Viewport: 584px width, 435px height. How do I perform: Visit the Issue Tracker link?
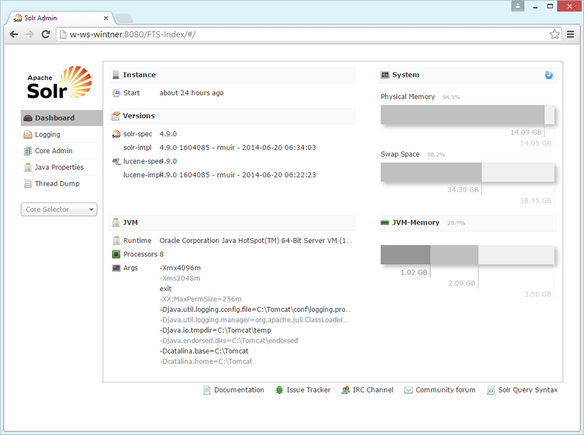point(308,391)
